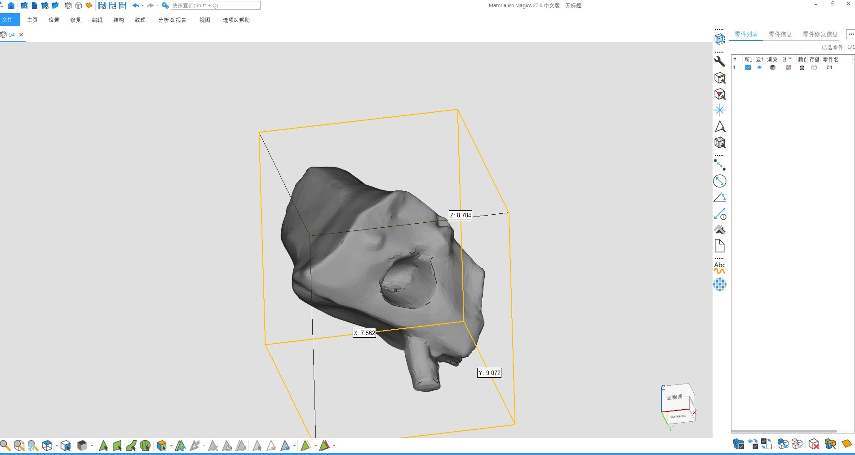Screen dimensions: 855x455
Task: Select the angle measurement tool icon
Action: point(720,197)
